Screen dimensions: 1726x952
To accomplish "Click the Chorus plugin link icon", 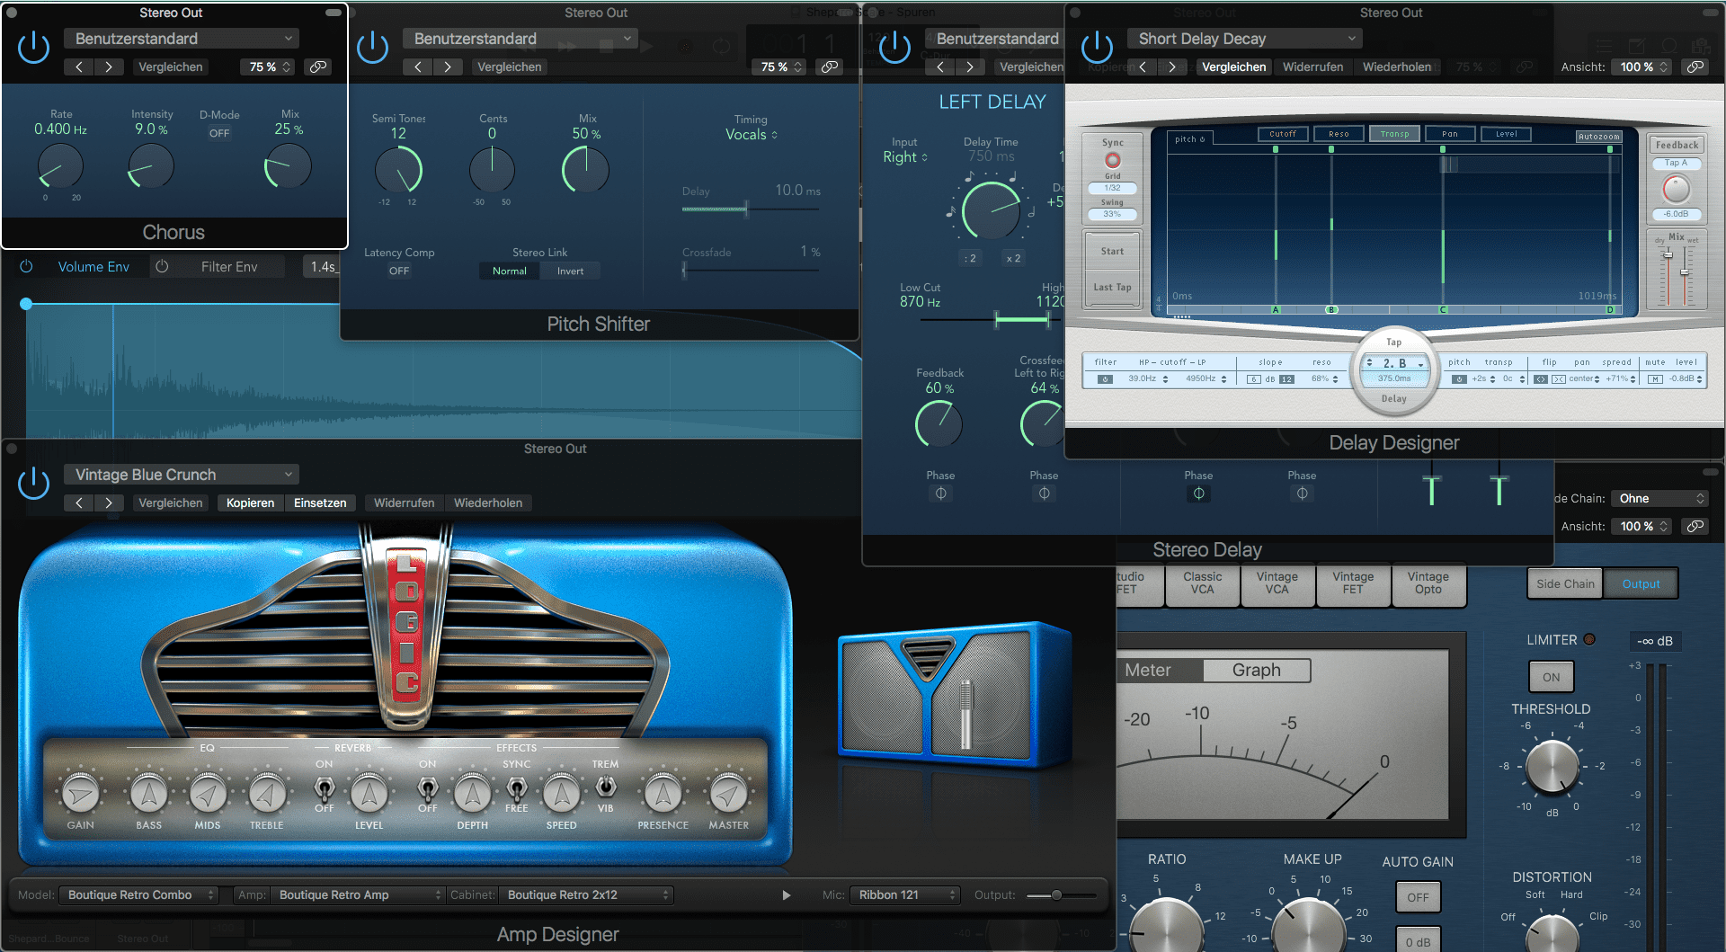I will (x=318, y=67).
